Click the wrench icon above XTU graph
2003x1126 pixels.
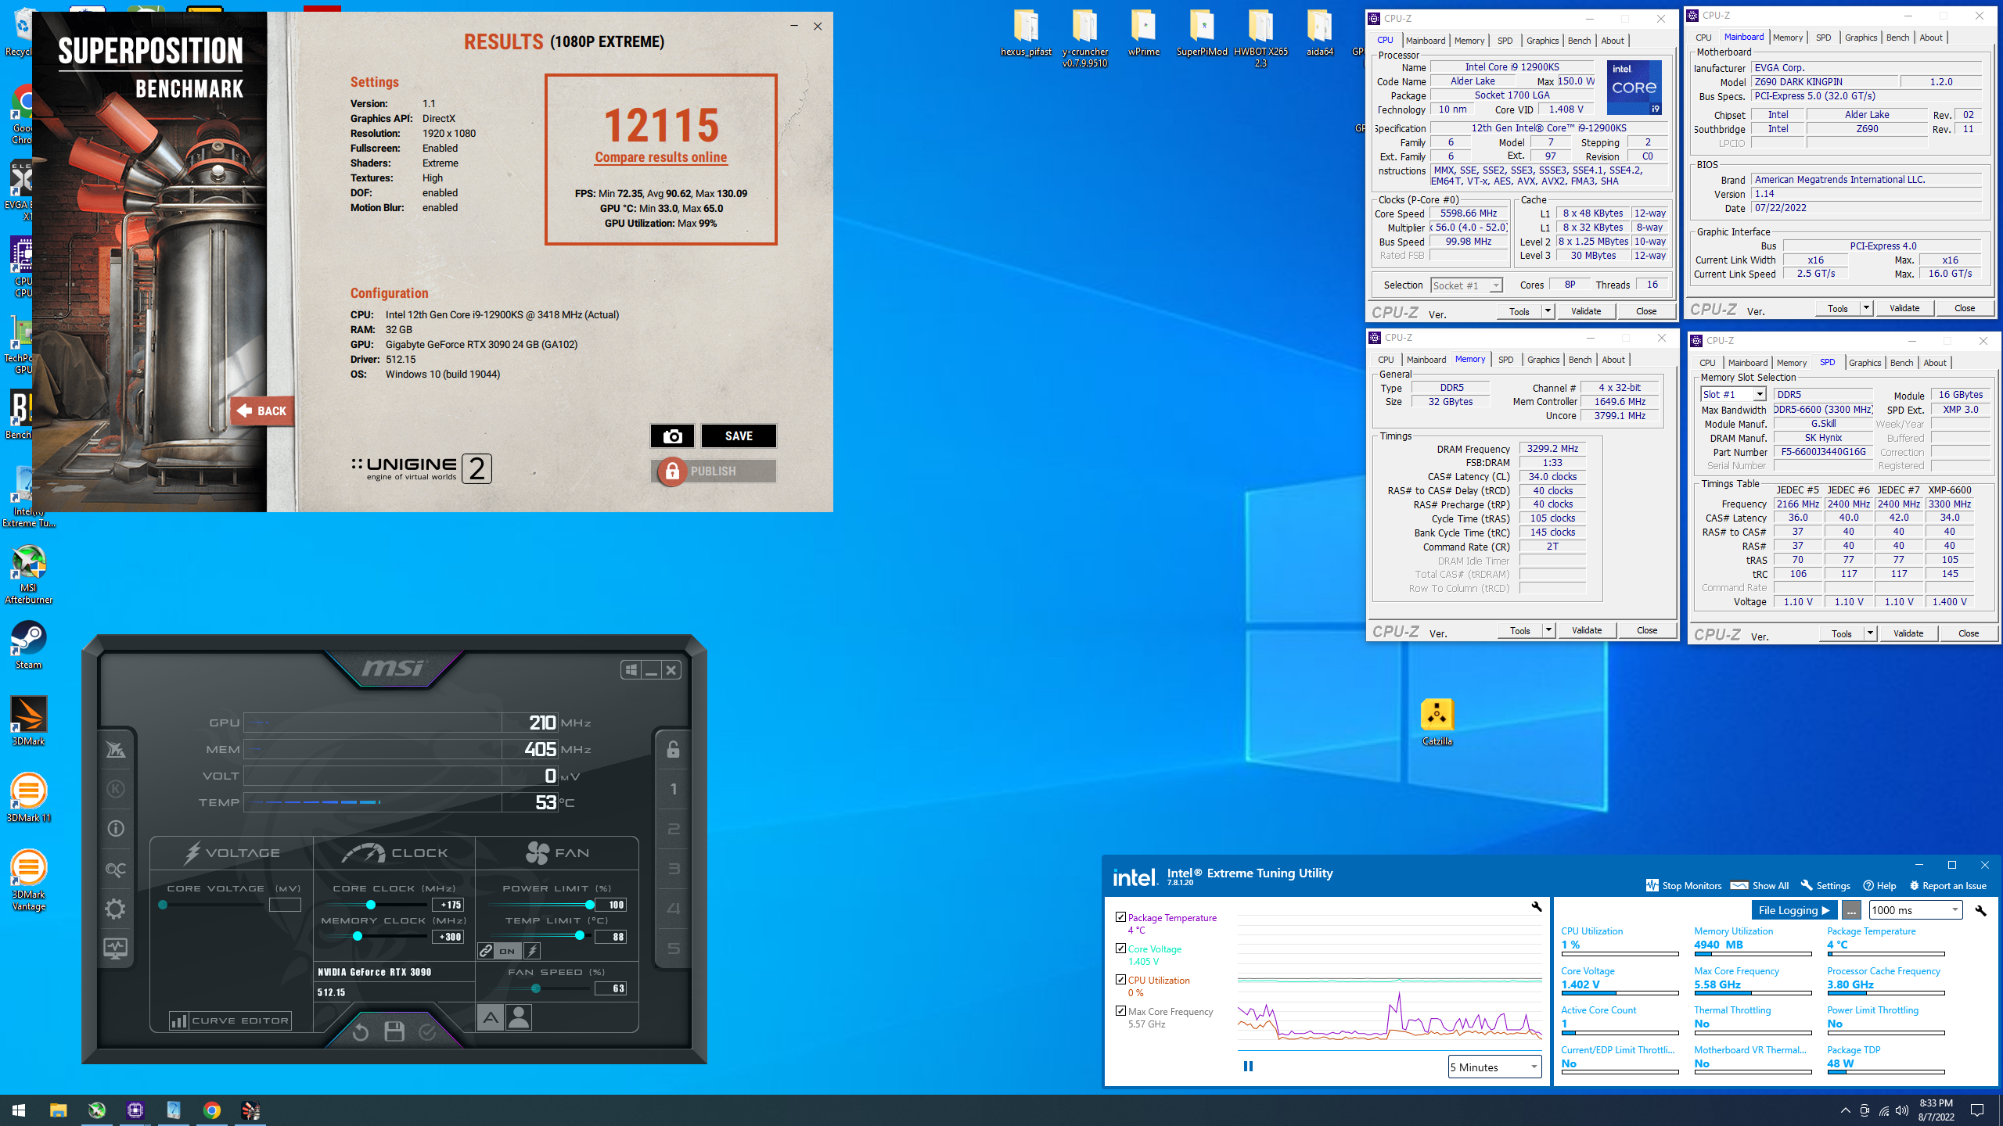pyautogui.click(x=1536, y=907)
